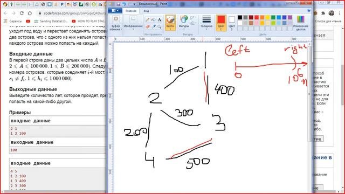
Task: Click the Выходные данные heading
Action: (33, 89)
